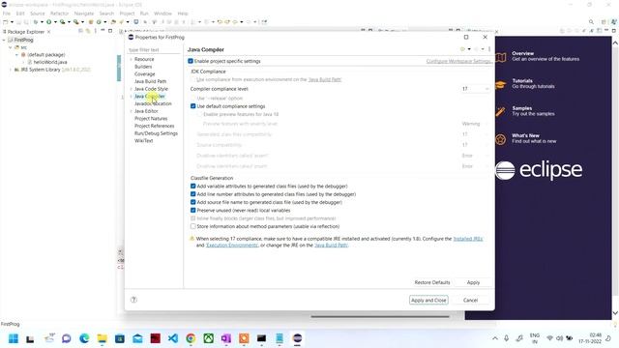Open File Explorer from the taskbar

tap(103, 338)
